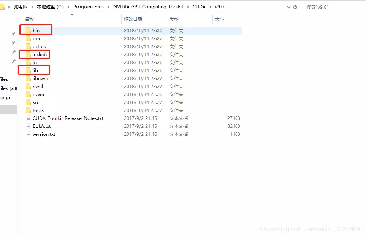Image resolution: width=366 pixels, height=236 pixels.
Task: Expand chevron after 本地磁盘 (C:)
Action: point(68,7)
